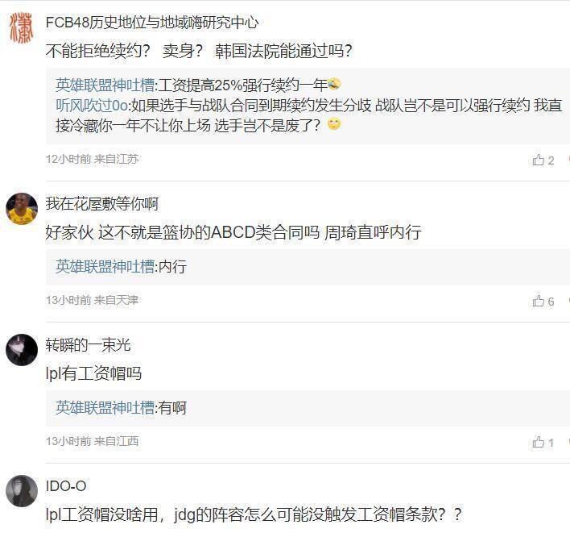Click the comment text lpl有工资帽吗
This screenshot has height=533, width=570.
click(93, 373)
